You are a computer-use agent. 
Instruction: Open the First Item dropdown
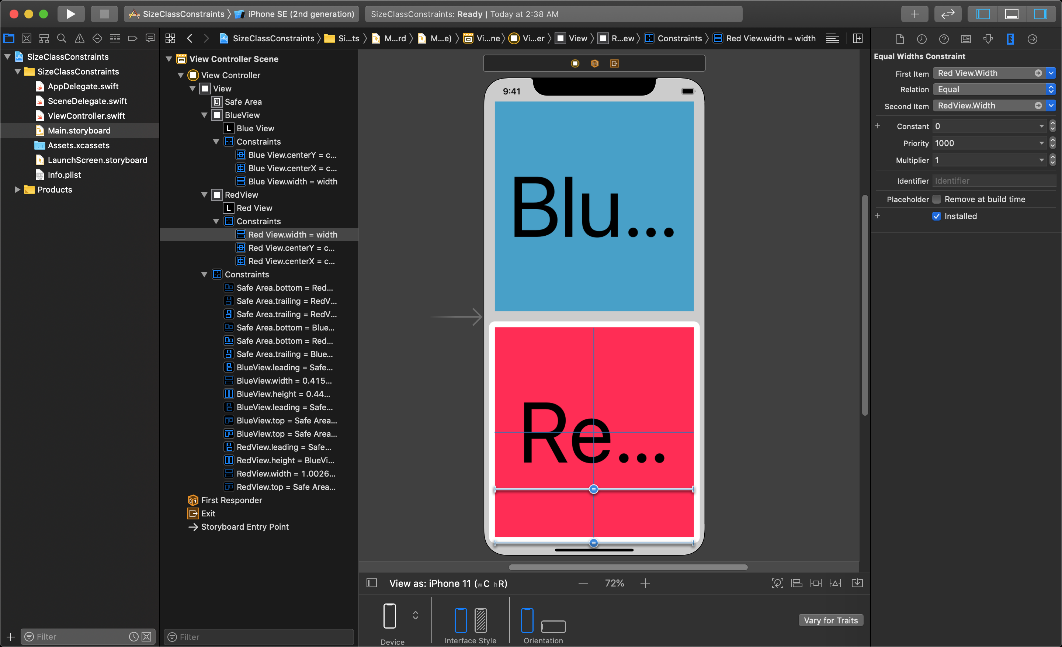pyautogui.click(x=1051, y=73)
